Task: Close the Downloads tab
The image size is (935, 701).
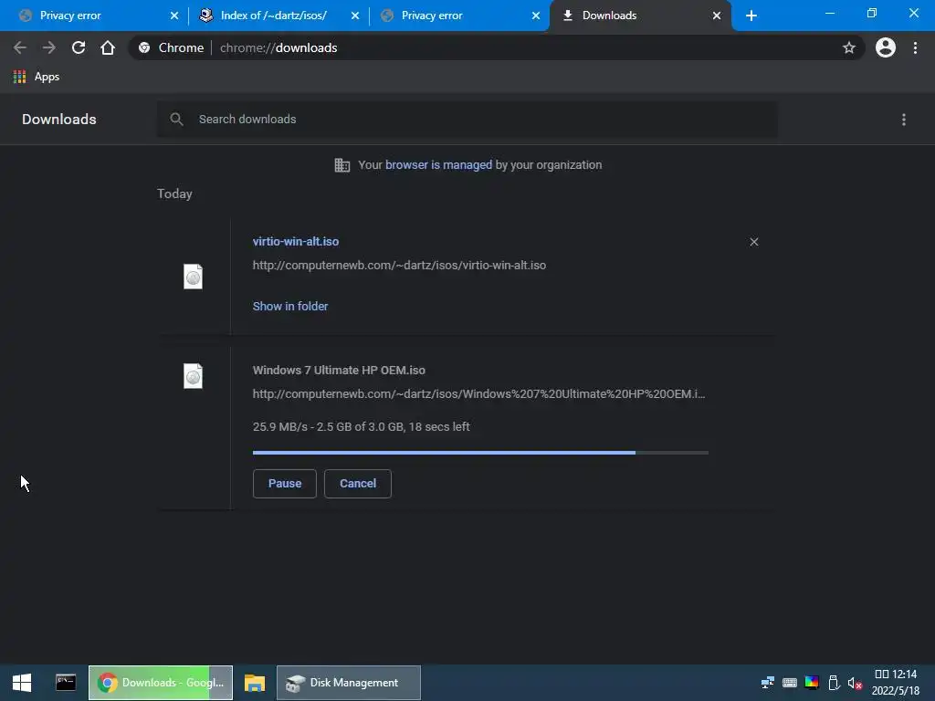Action: [716, 16]
